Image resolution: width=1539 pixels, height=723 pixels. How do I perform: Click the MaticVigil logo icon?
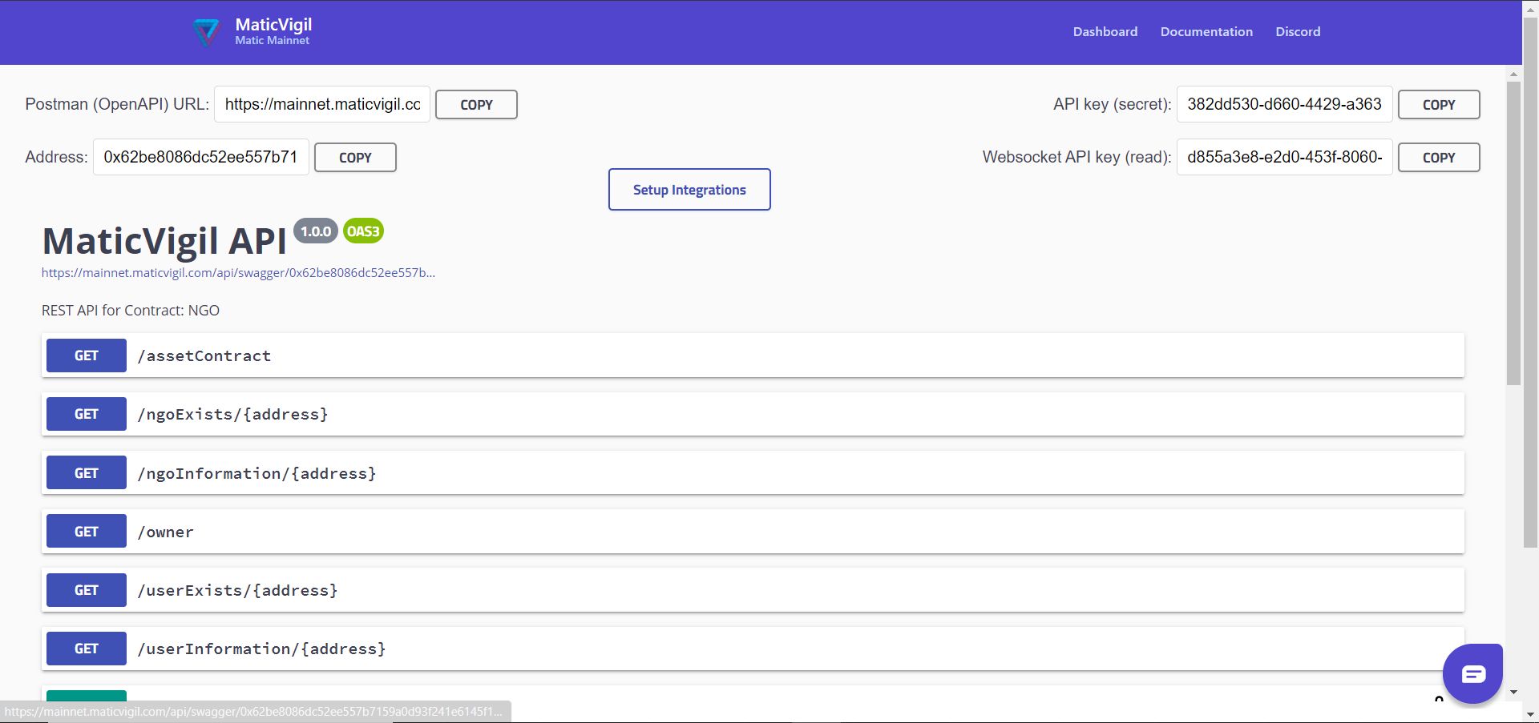click(x=206, y=32)
